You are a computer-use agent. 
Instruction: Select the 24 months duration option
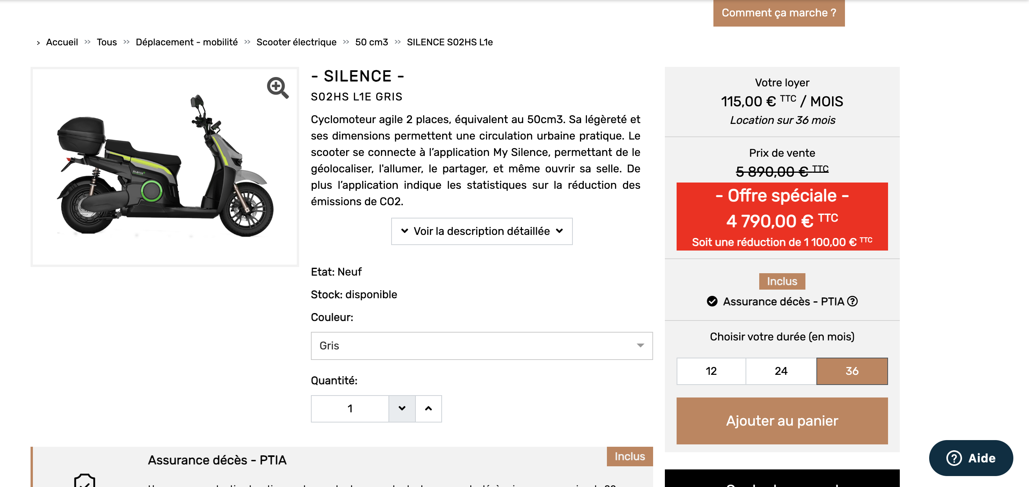coord(781,371)
